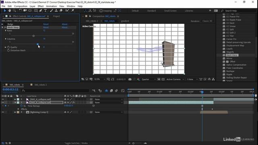Open the composition flowchart icon in viewer
This screenshot has width=258, height=145.
pos(213,79)
